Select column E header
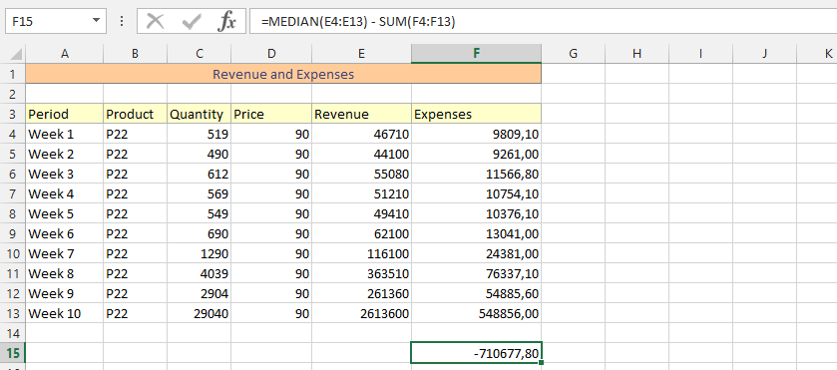 tap(361, 54)
